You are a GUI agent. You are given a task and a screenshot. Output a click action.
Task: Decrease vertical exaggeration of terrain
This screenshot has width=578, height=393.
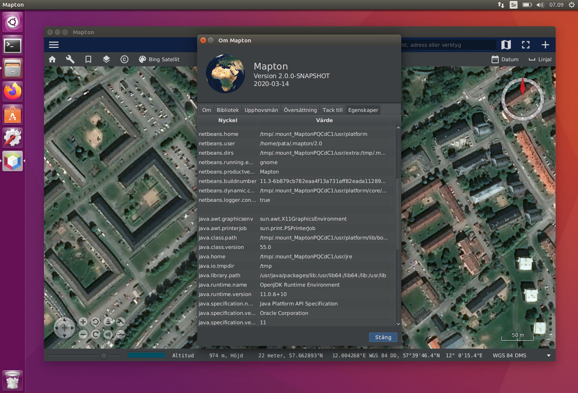[x=121, y=335]
